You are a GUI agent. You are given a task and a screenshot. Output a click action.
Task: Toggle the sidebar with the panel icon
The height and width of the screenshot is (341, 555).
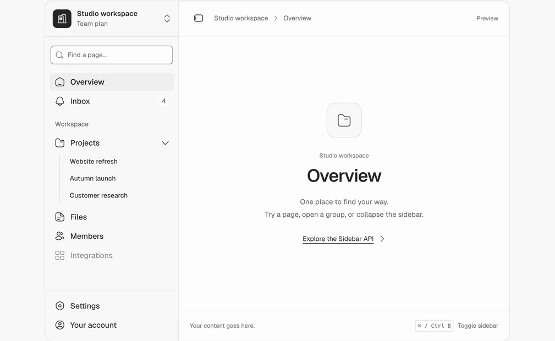click(x=199, y=18)
